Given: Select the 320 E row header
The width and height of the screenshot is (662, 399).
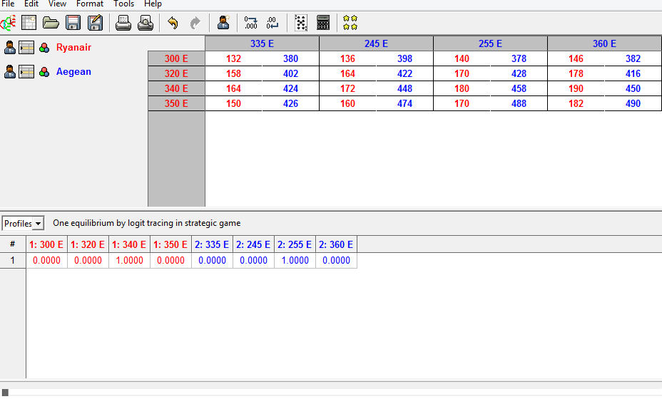Looking at the screenshot, I should (x=176, y=73).
